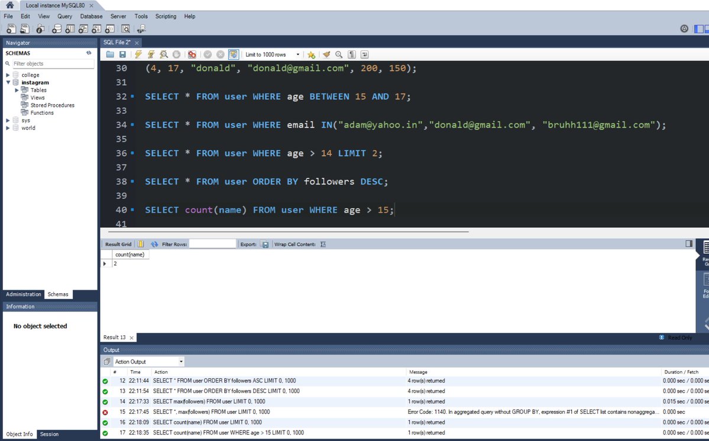Open the Query menu
The image size is (709, 441).
tap(64, 17)
